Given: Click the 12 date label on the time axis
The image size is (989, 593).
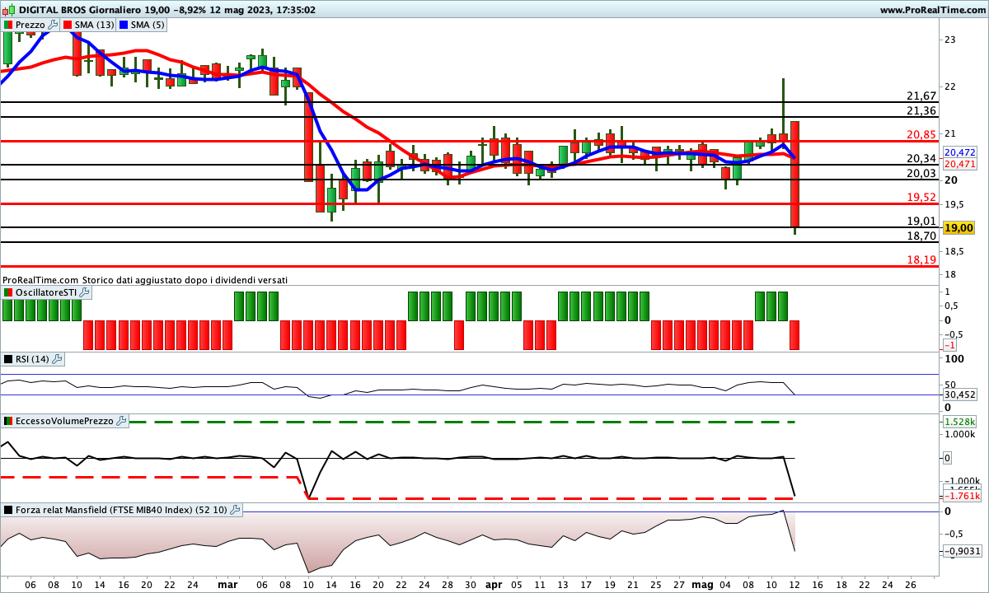Looking at the screenshot, I should point(794,584).
